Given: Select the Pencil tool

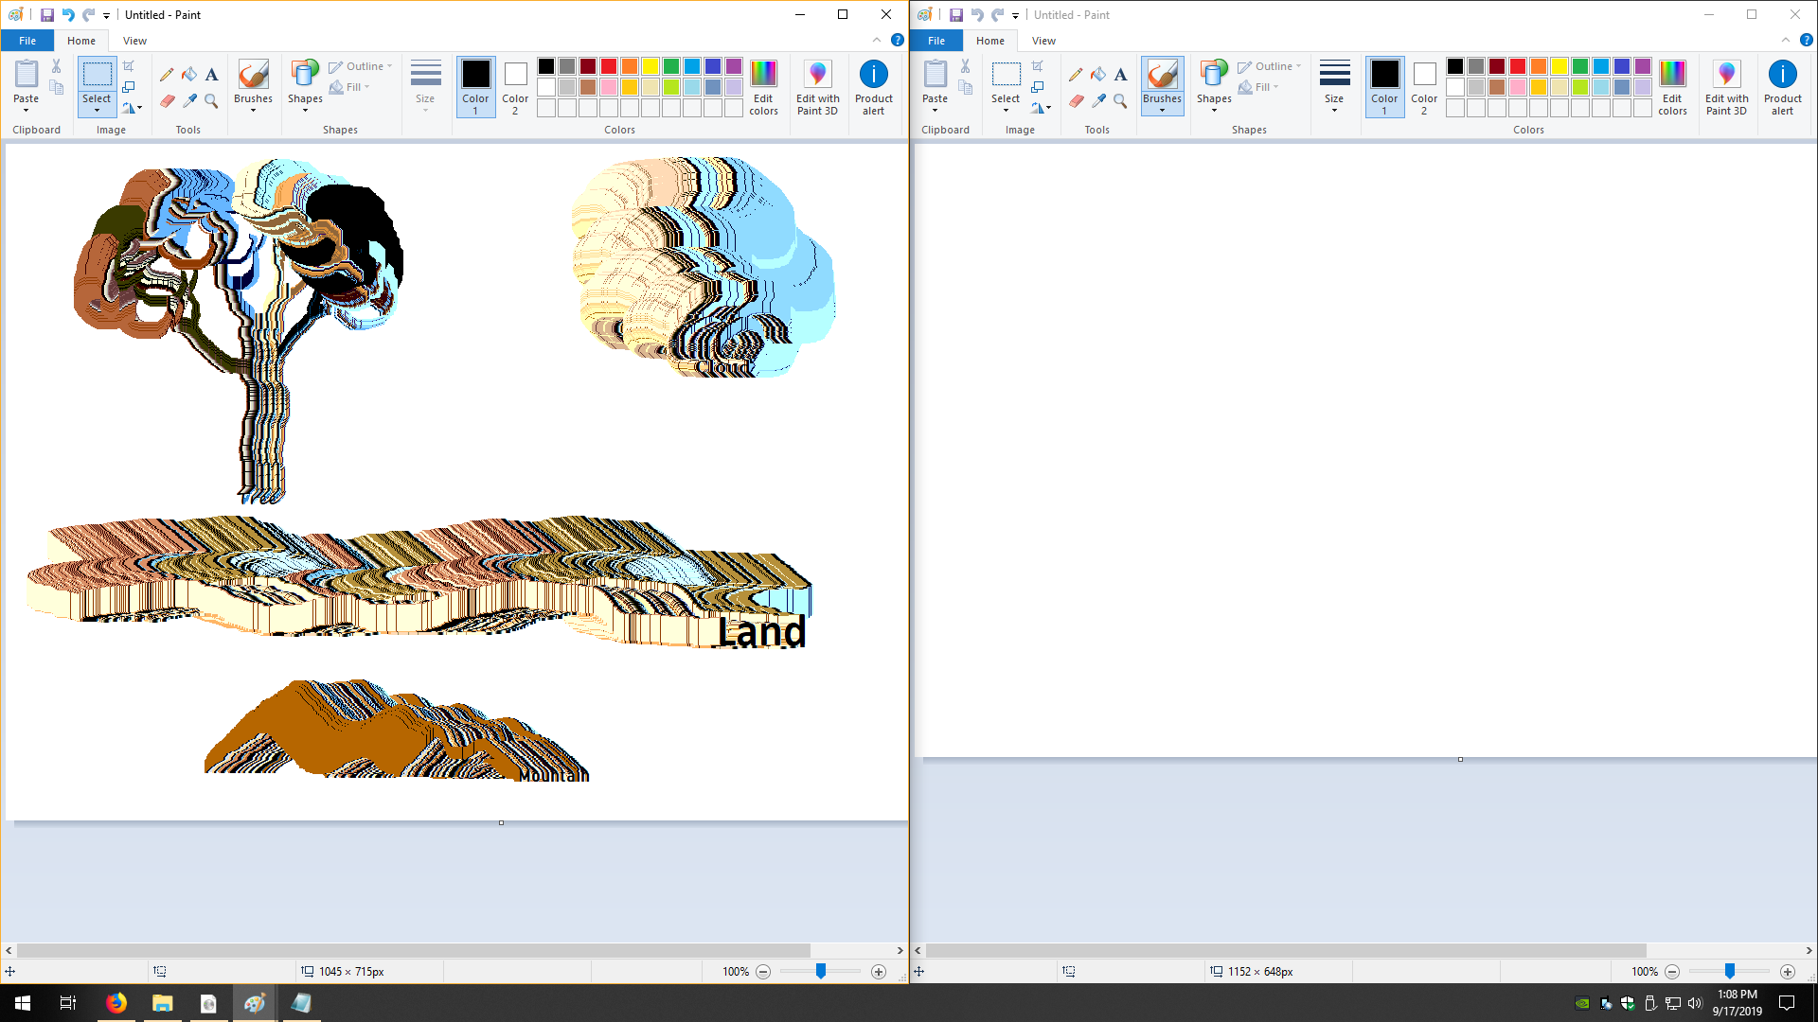Looking at the screenshot, I should click(x=167, y=75).
